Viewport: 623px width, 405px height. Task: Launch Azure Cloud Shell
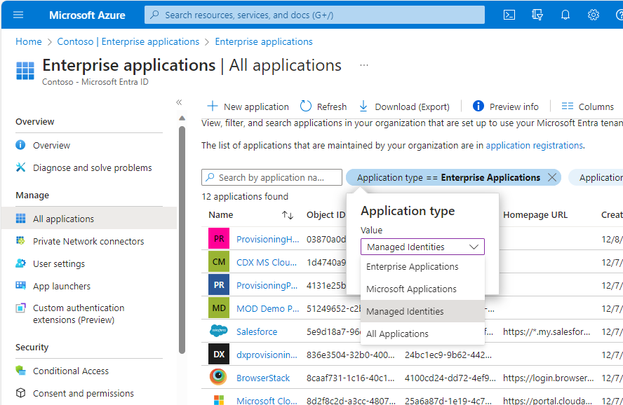click(509, 15)
